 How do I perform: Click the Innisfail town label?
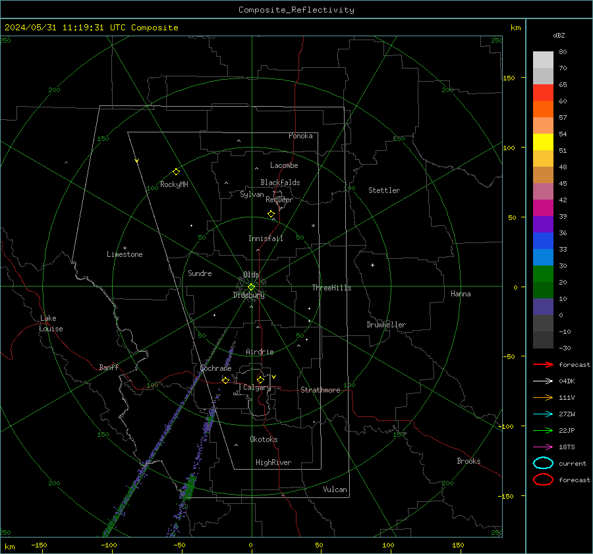(x=266, y=238)
